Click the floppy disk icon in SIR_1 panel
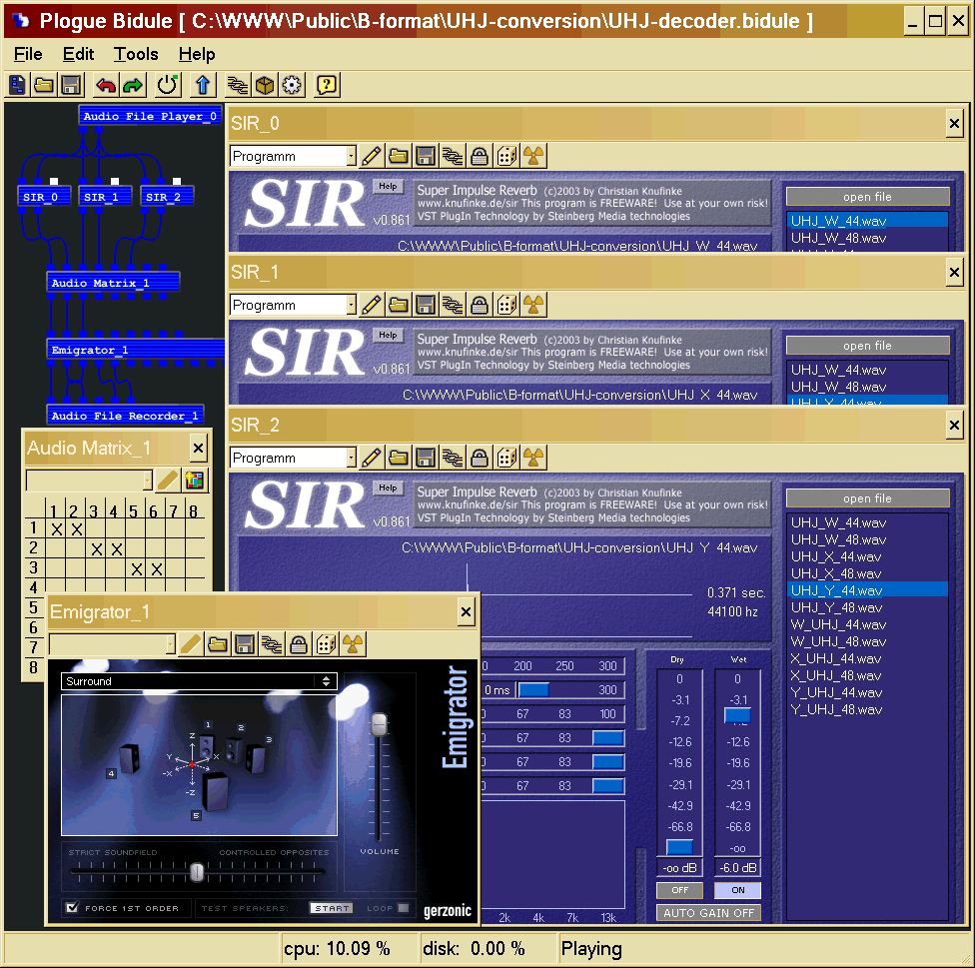Screen dimensions: 975x968 tap(426, 305)
